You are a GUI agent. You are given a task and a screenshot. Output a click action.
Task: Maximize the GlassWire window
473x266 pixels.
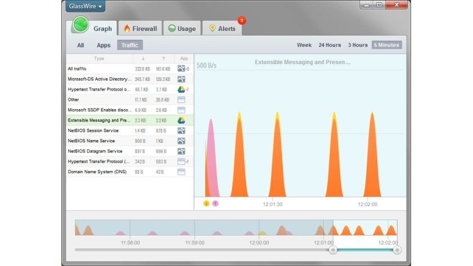click(379, 5)
